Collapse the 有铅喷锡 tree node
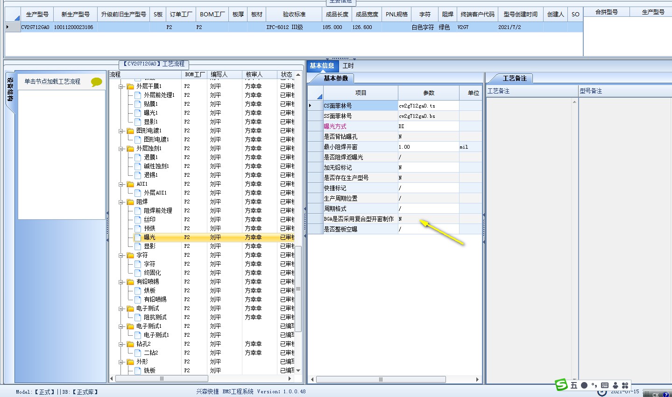 [x=121, y=282]
